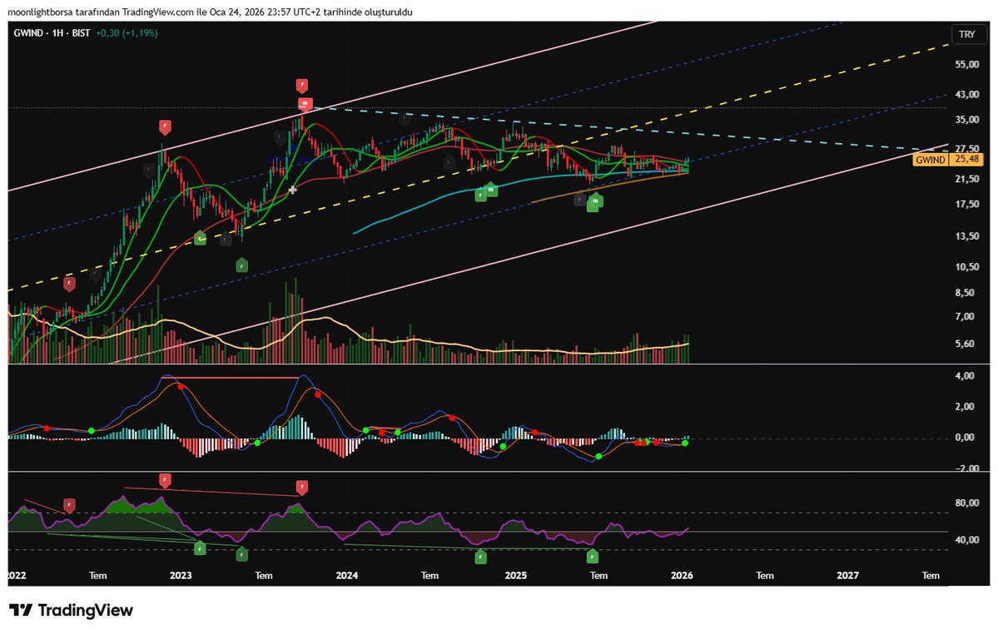Click the 40,00 RSI axis value

(967, 540)
